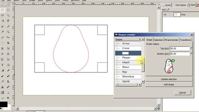Choose Flower in the shapes list

click(x=128, y=58)
